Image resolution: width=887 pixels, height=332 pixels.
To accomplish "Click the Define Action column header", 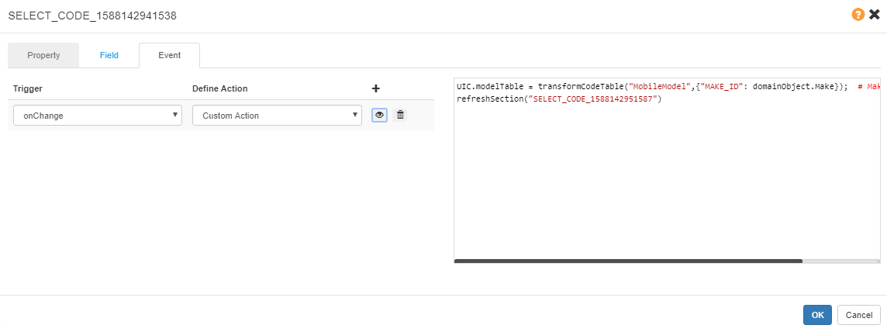I will click(219, 89).
